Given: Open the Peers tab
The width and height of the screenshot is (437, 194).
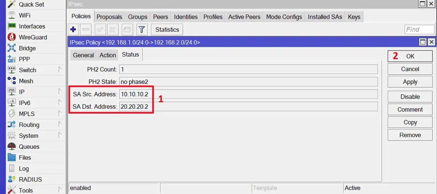Looking at the screenshot, I should 161,17.
